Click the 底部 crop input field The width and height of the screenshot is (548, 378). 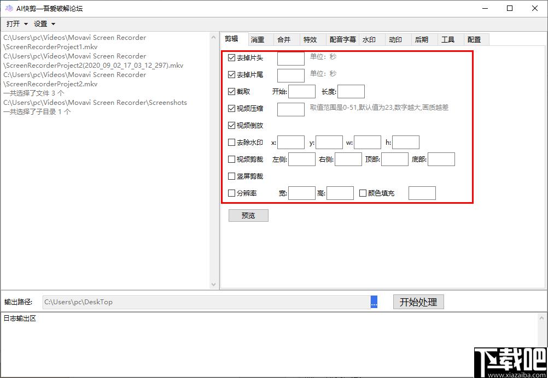441,159
